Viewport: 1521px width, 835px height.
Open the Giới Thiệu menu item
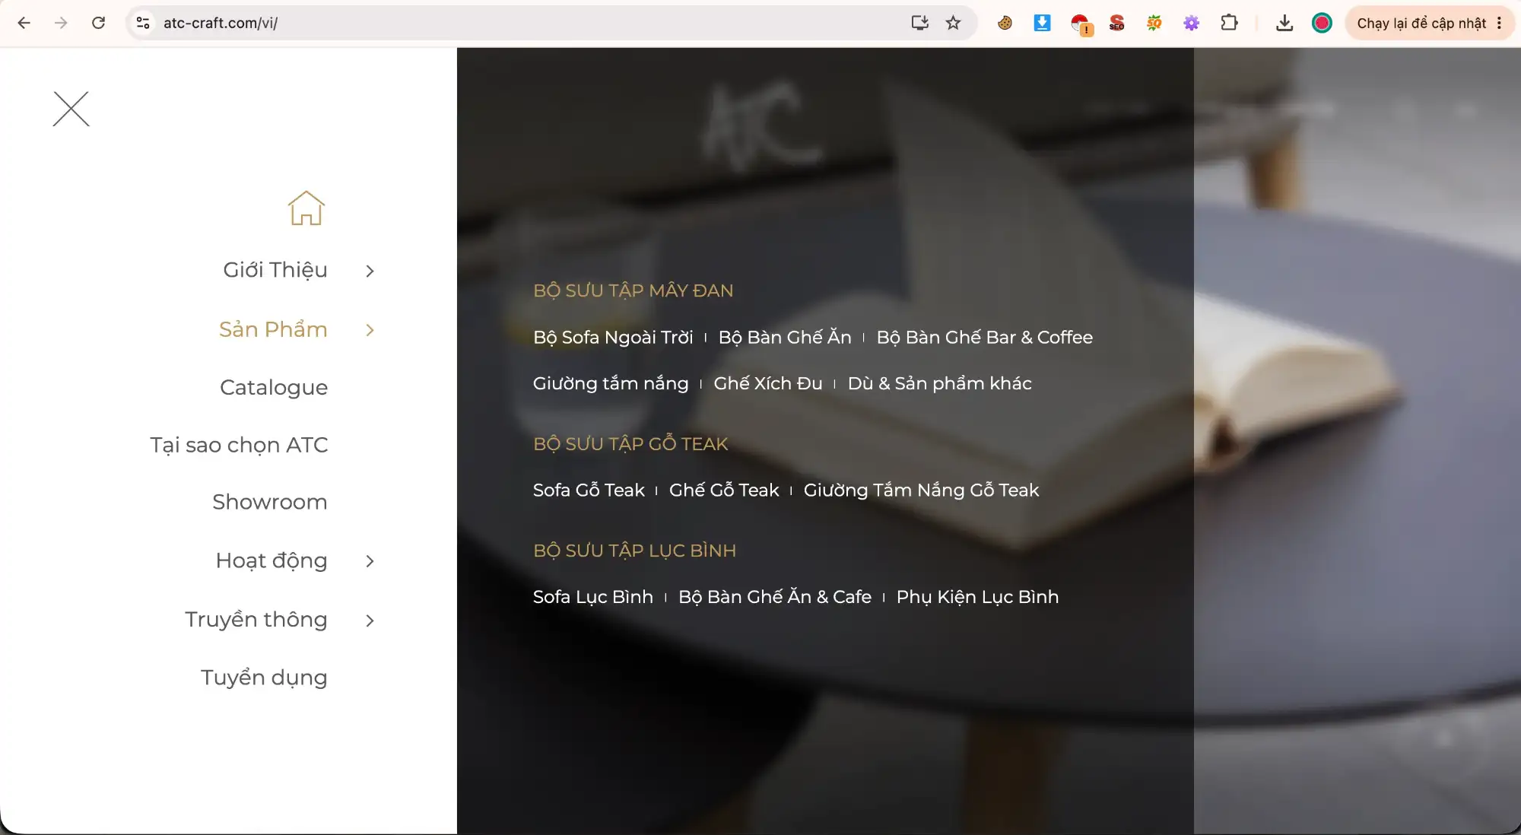[275, 270]
